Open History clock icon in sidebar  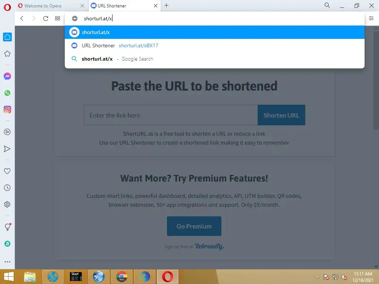pyautogui.click(x=7, y=187)
